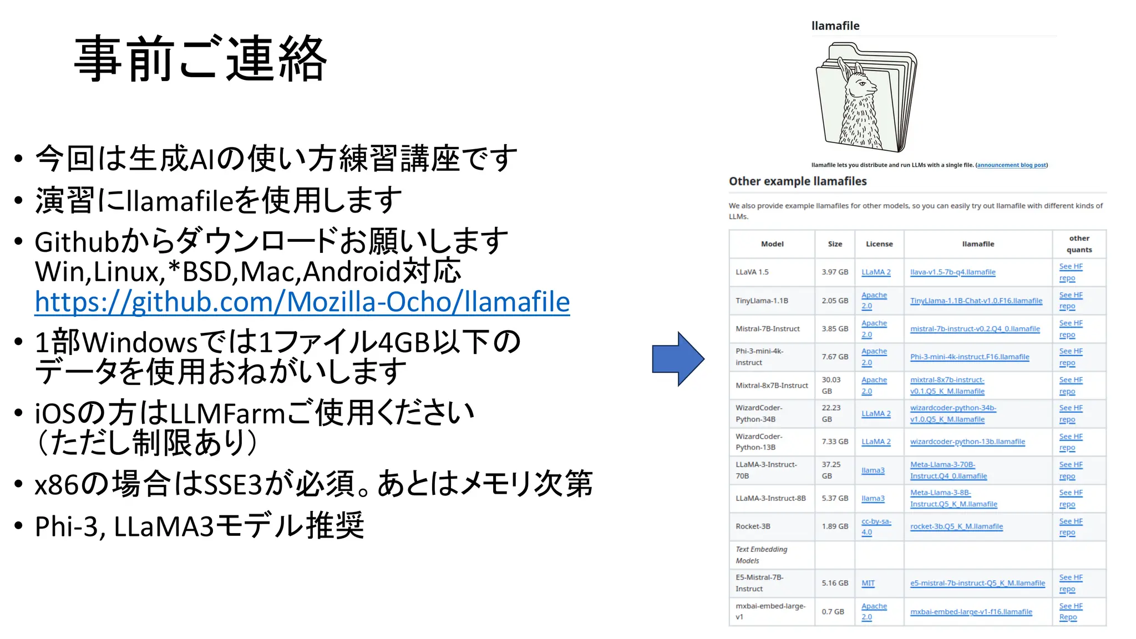Open the github.com/Mozilla-Ocho/llamafile URL
The width and height of the screenshot is (1136, 639).
click(x=302, y=302)
